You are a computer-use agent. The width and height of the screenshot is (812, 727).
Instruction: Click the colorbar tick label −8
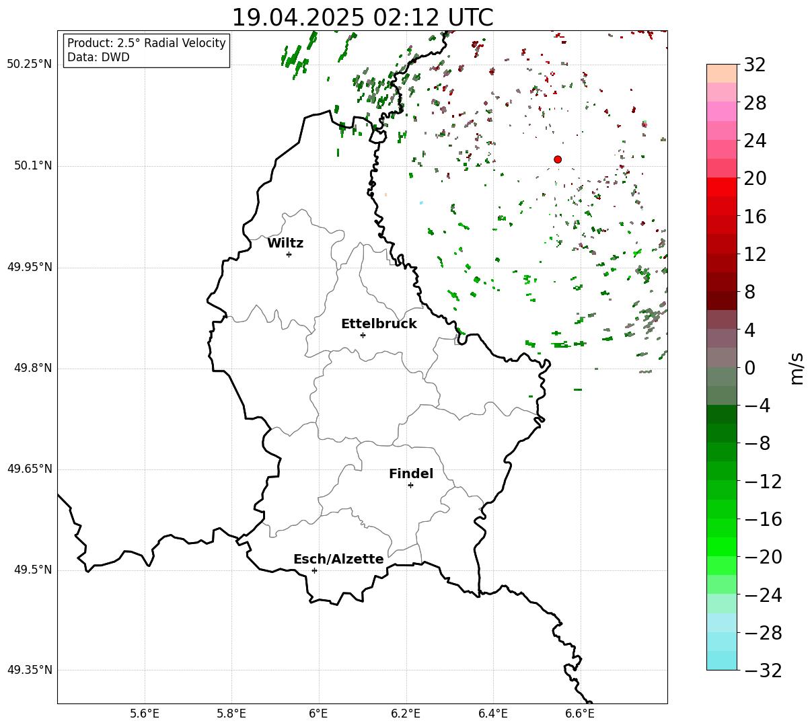757,443
